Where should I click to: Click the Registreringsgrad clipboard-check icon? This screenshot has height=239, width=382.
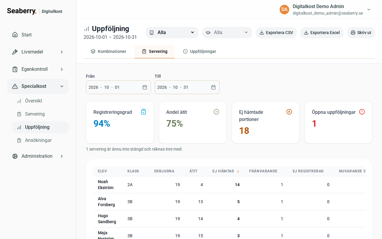144,112
